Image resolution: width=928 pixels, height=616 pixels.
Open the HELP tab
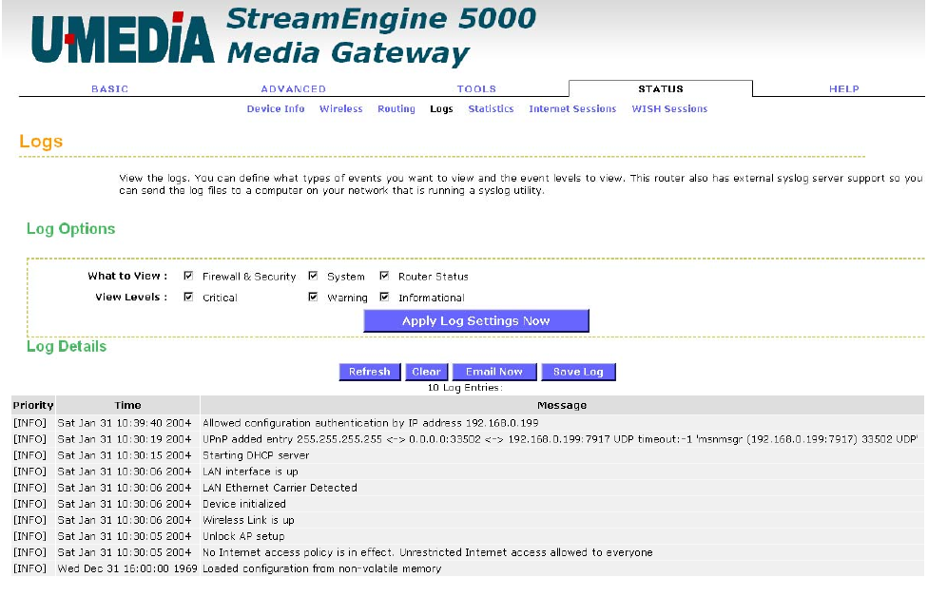[x=844, y=88]
